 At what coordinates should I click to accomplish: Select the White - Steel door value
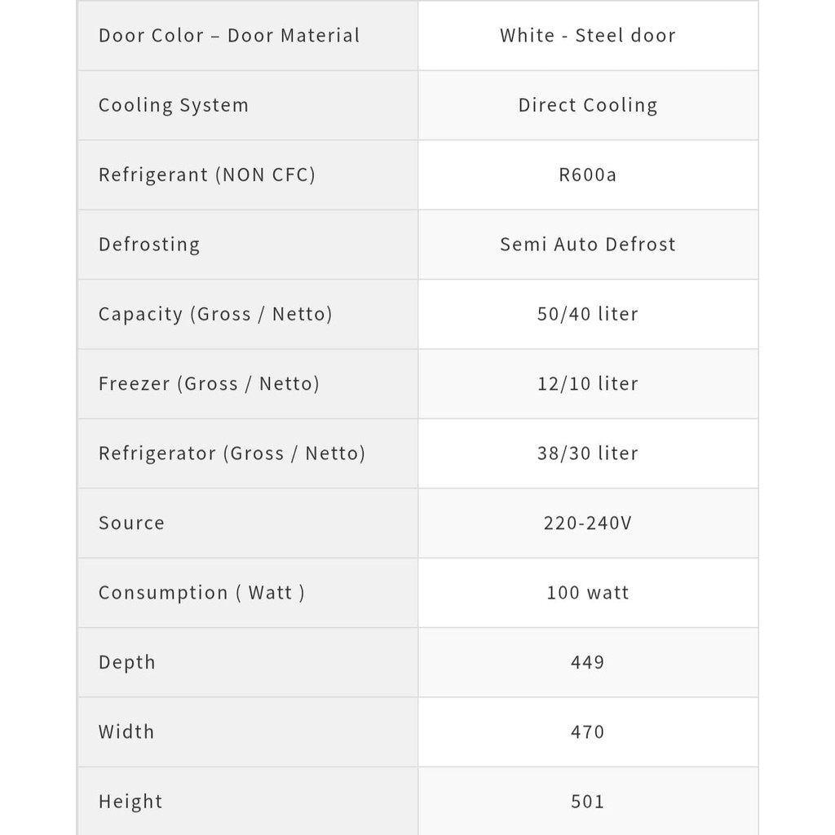coord(588,36)
